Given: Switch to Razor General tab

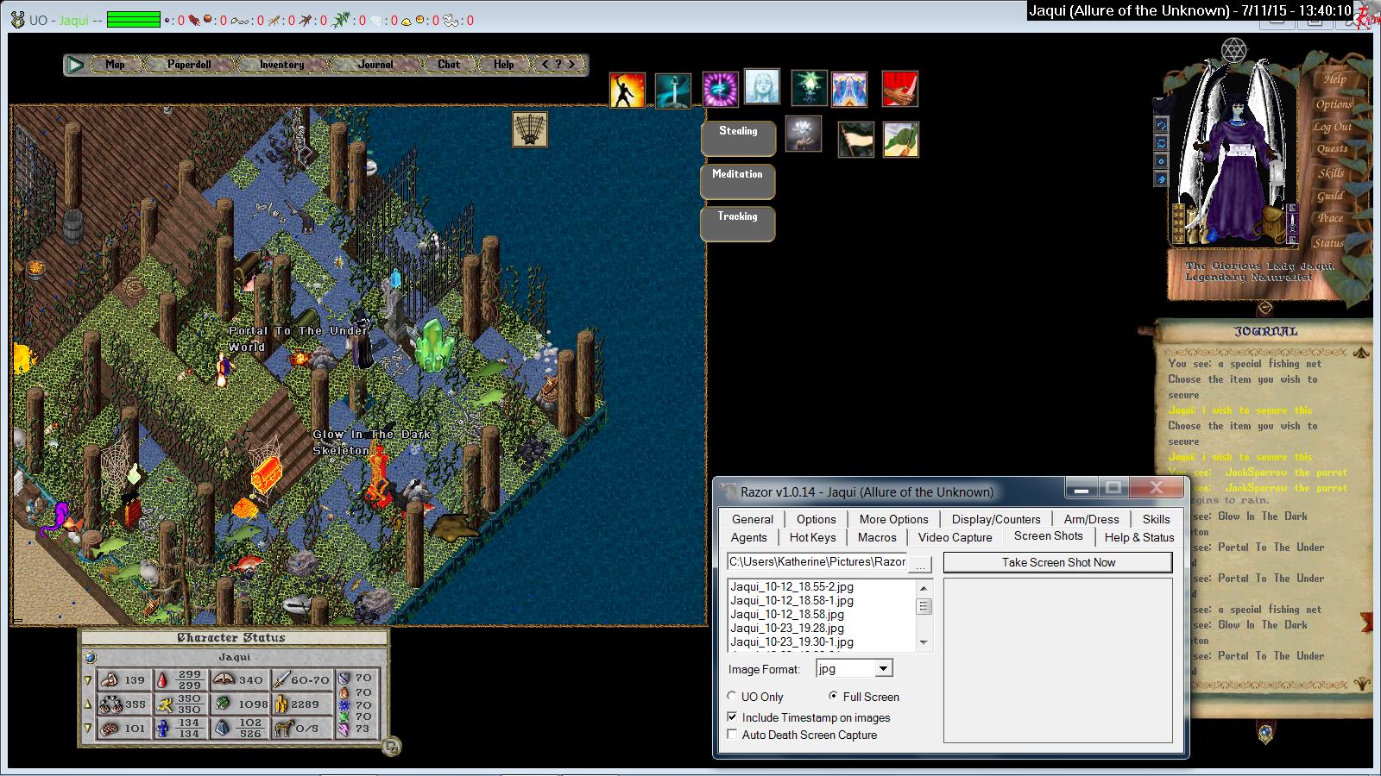Looking at the screenshot, I should [753, 519].
